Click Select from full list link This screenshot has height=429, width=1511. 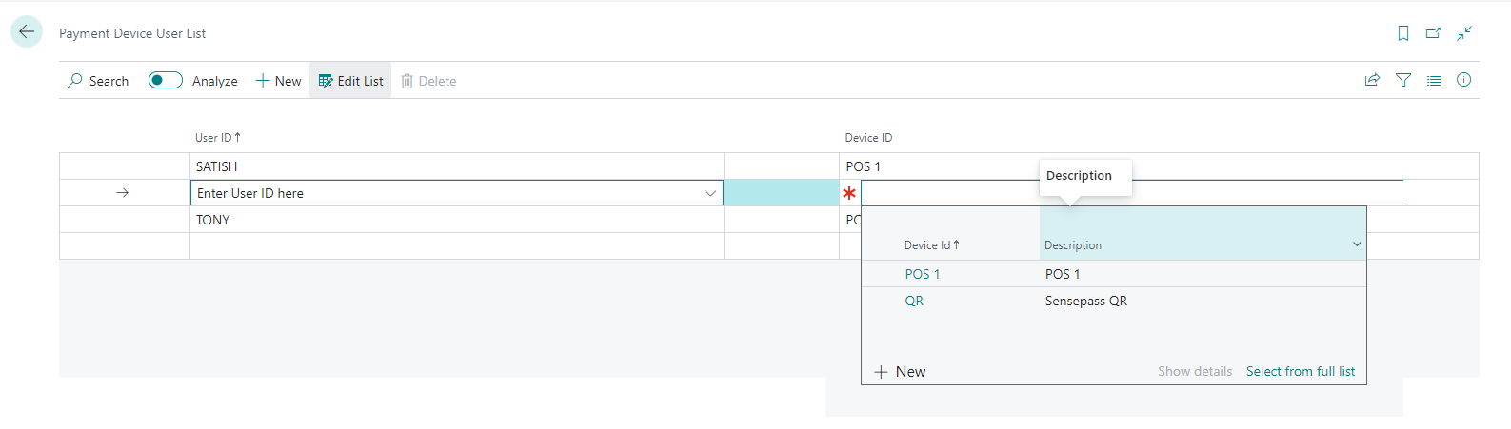[x=1301, y=372]
